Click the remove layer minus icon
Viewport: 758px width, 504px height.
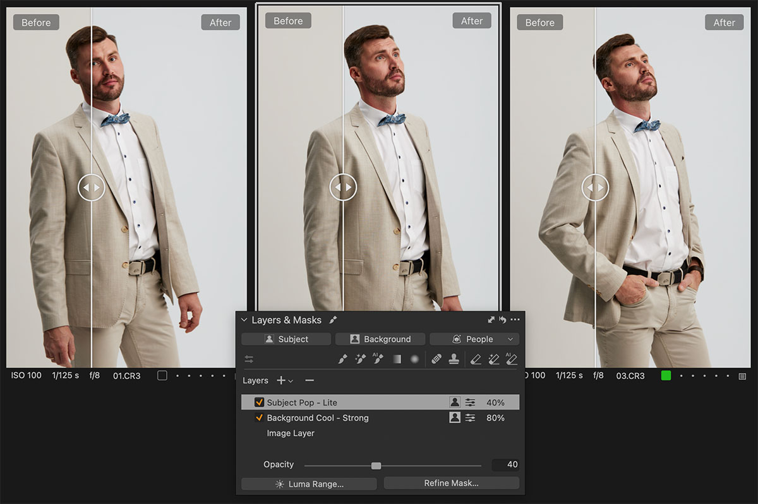point(310,381)
